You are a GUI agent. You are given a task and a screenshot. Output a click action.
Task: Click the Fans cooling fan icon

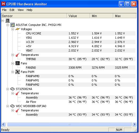(x=18, y=63)
